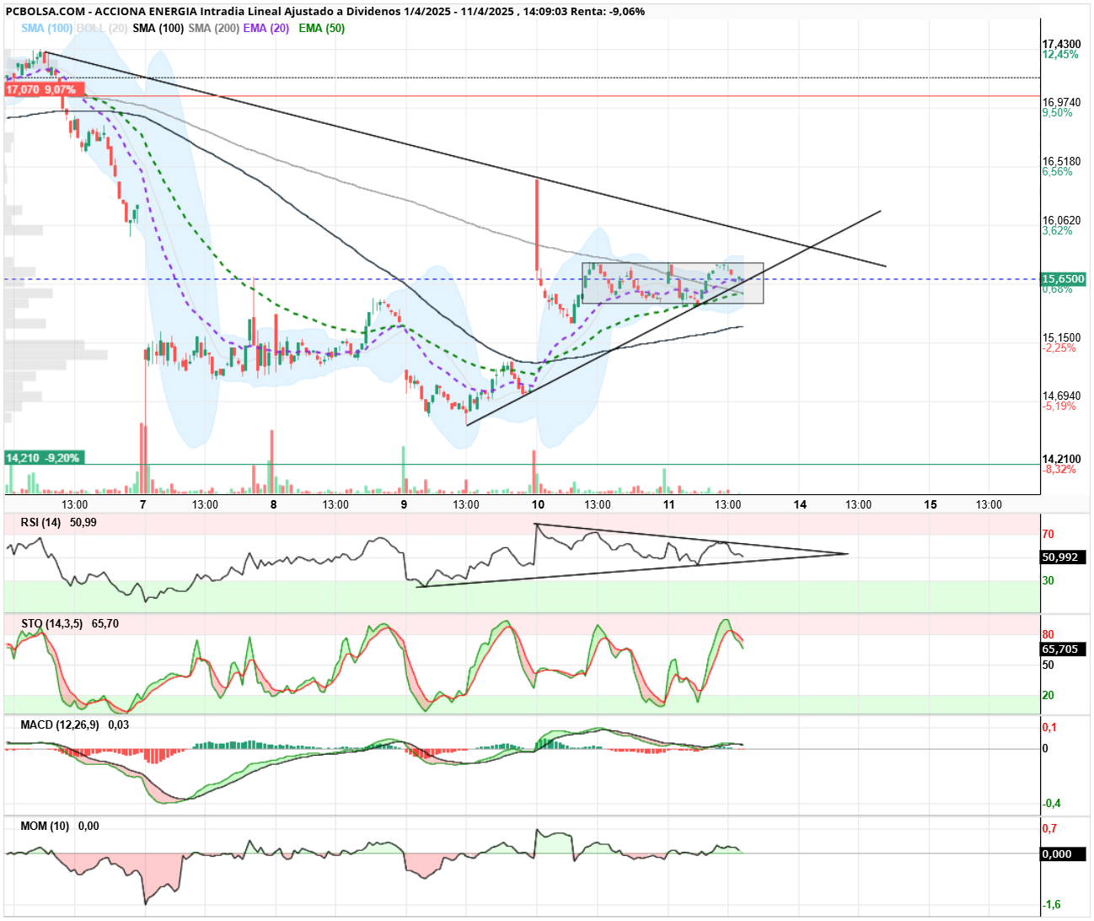
Task: Click the MACD -0,4 scale label
Action: point(1052,804)
